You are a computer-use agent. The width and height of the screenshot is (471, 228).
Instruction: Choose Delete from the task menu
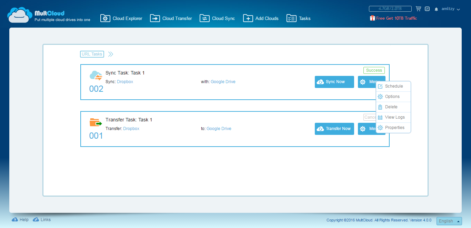(393, 107)
